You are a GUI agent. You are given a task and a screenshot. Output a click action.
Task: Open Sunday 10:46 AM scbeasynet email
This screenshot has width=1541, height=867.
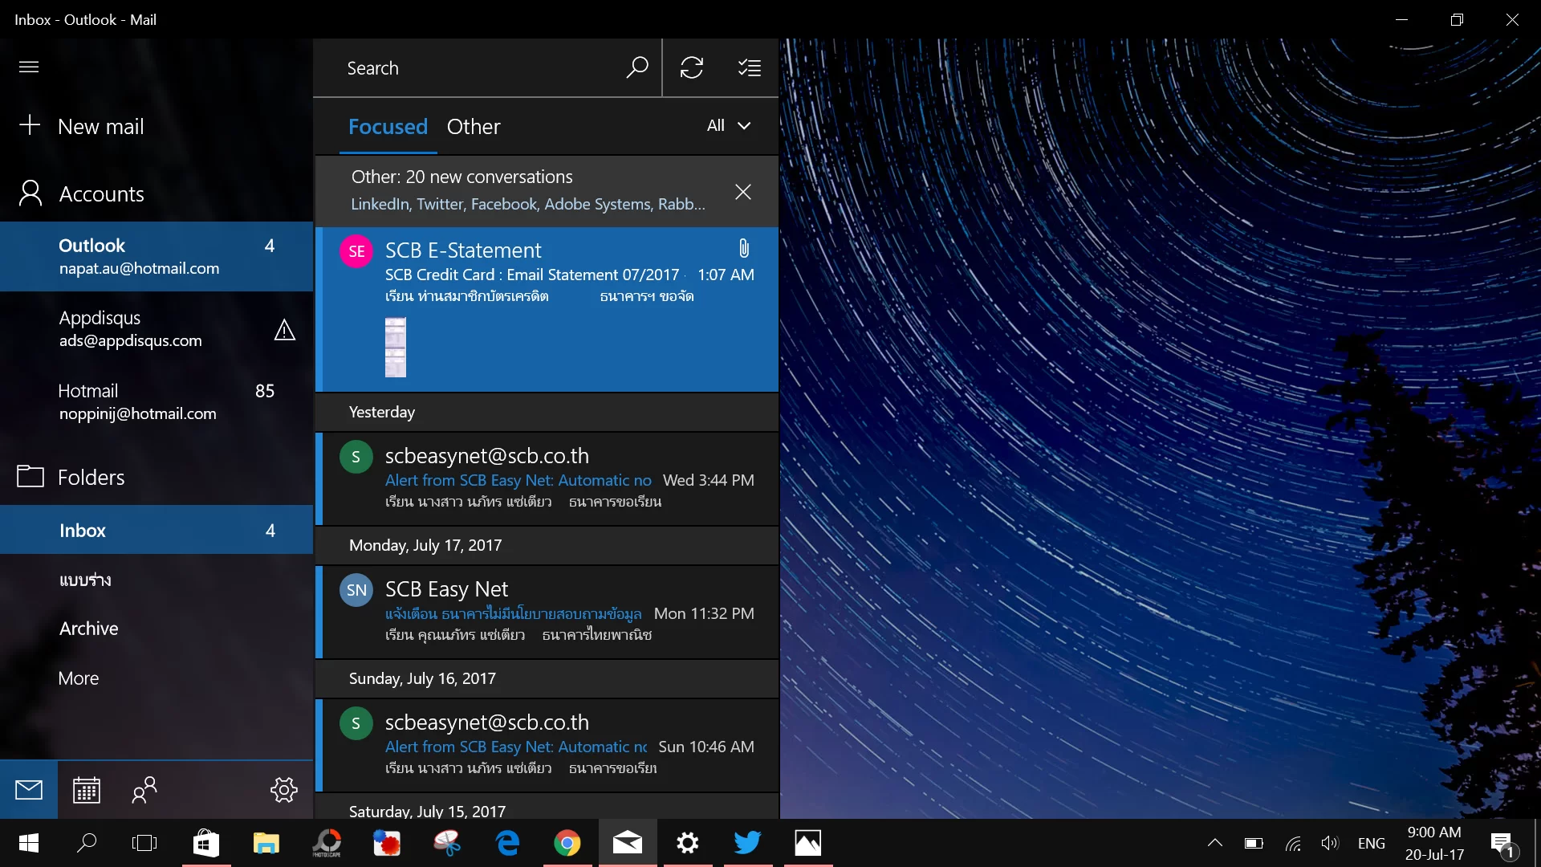coord(547,746)
